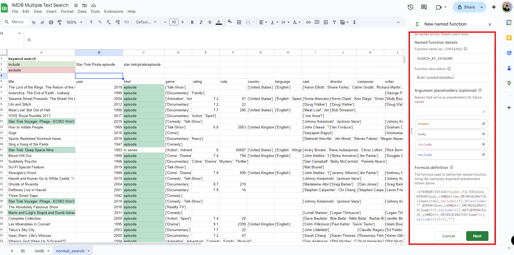
Task: Click the Learn more link
Action: (x=460, y=34)
